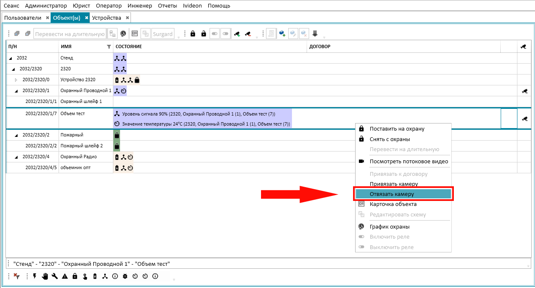Open the guard schedule clock icon in toolbar
The width and height of the screenshot is (535, 288).
pyautogui.click(x=123, y=34)
